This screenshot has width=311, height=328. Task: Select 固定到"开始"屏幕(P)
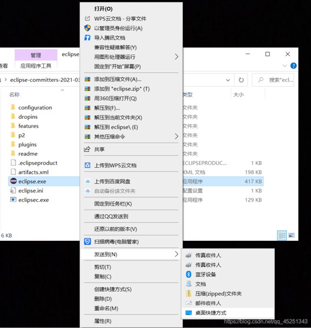pos(131,67)
